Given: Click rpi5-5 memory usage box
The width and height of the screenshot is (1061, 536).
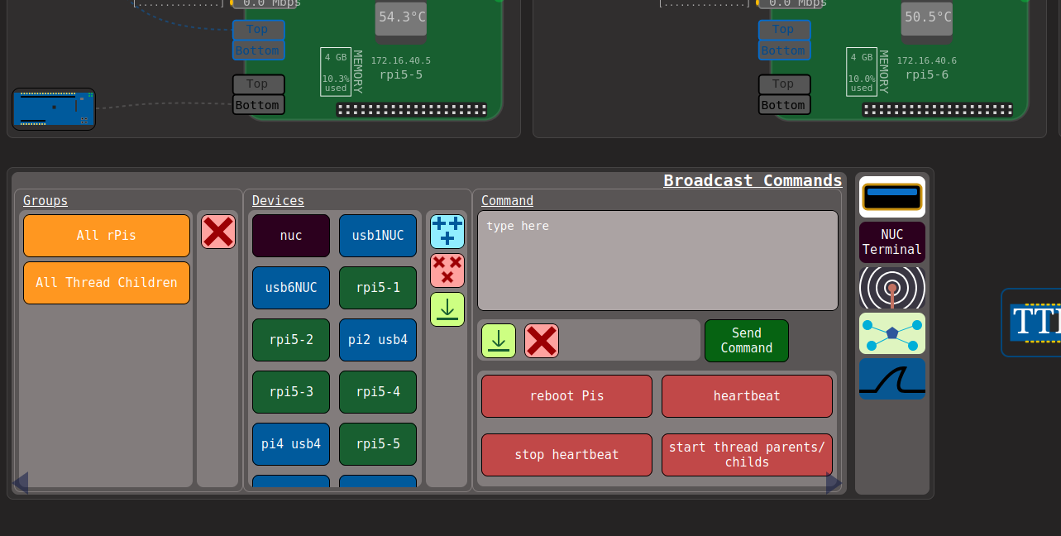Looking at the screenshot, I should coord(336,72).
